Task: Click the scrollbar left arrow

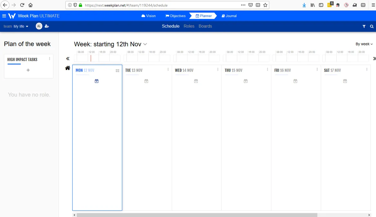Action: (74, 215)
